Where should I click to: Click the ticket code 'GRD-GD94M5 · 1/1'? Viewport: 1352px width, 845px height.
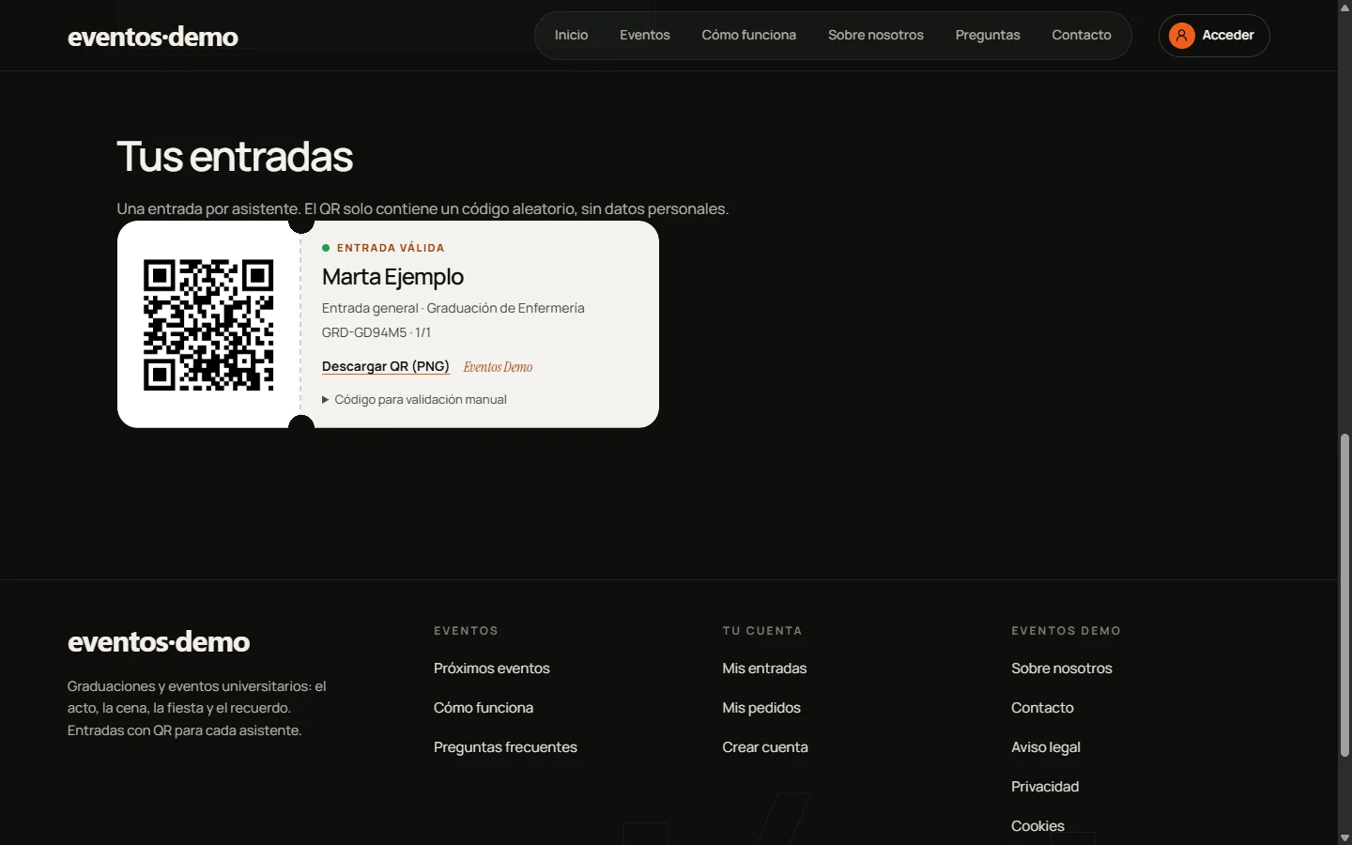pos(376,332)
